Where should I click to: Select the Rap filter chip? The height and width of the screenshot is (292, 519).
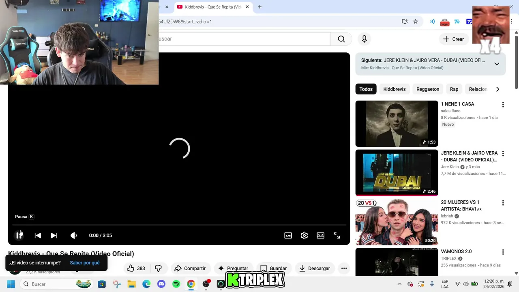[454, 89]
